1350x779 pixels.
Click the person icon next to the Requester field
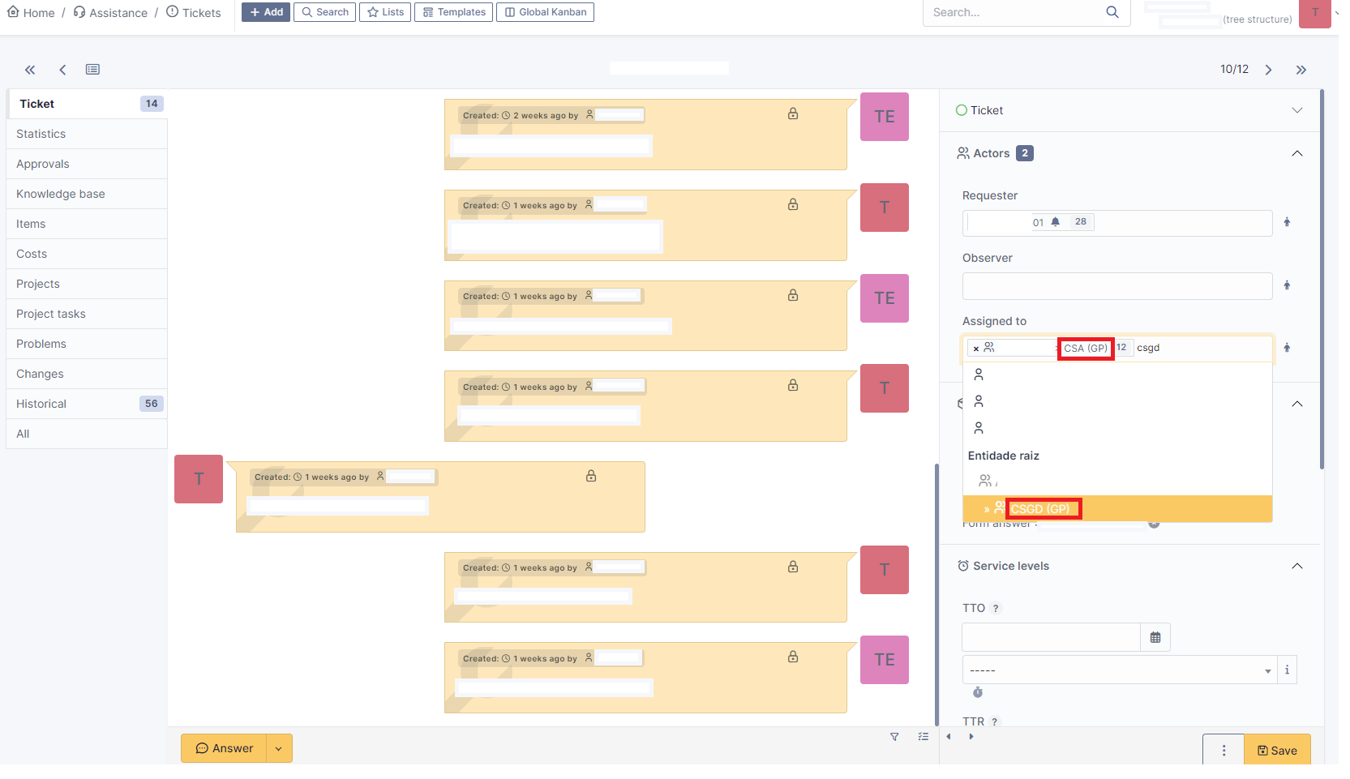(x=1287, y=222)
